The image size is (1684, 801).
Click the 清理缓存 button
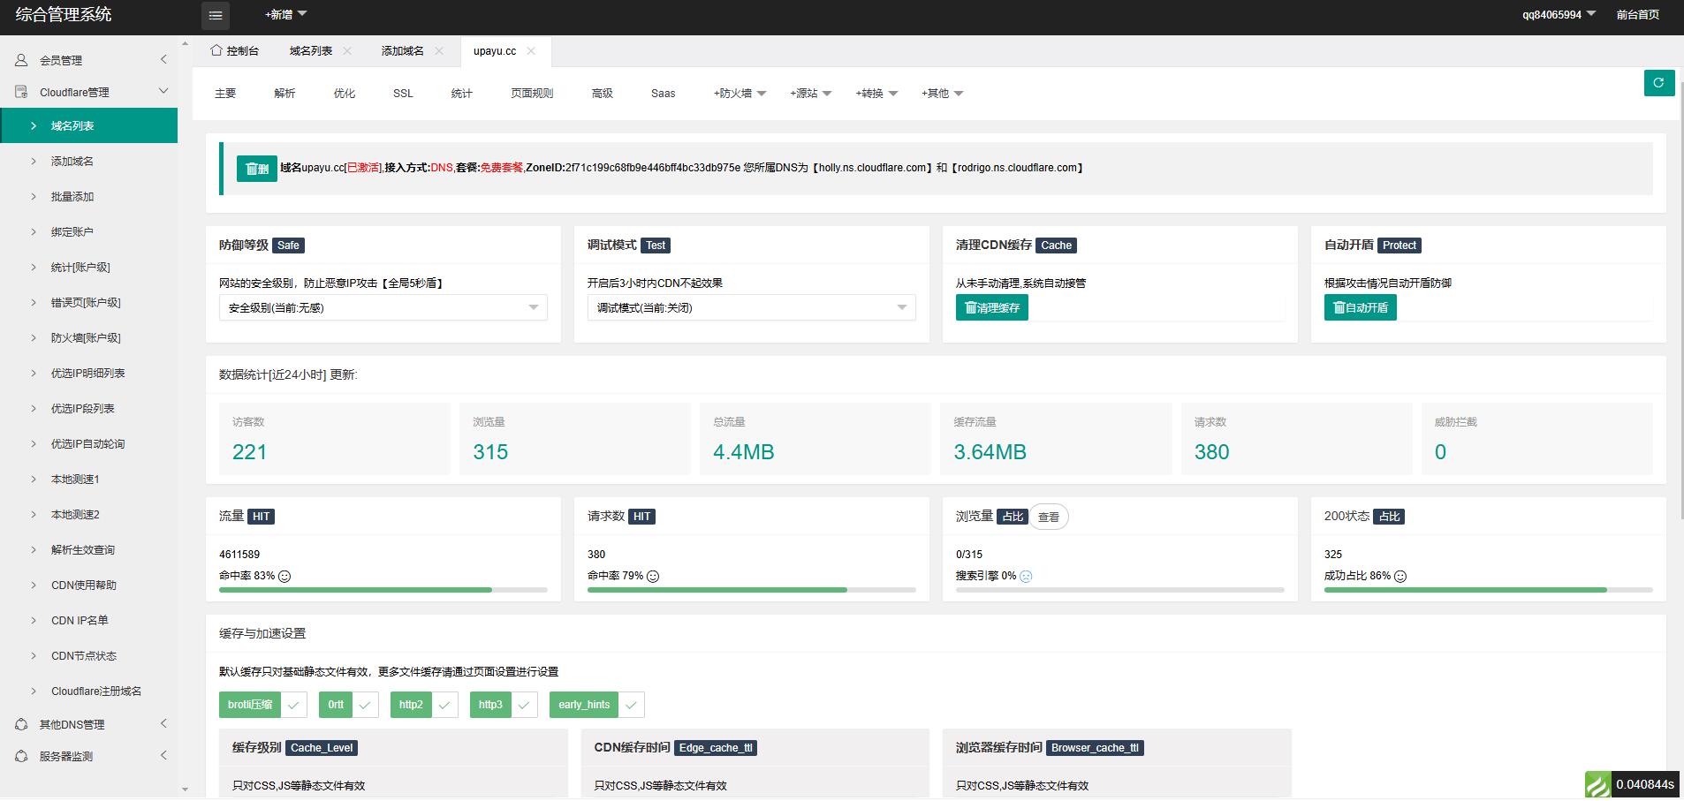(991, 307)
